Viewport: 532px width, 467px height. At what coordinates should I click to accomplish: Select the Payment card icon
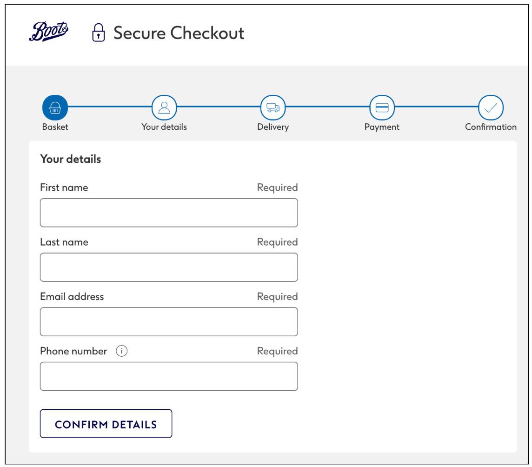point(382,107)
